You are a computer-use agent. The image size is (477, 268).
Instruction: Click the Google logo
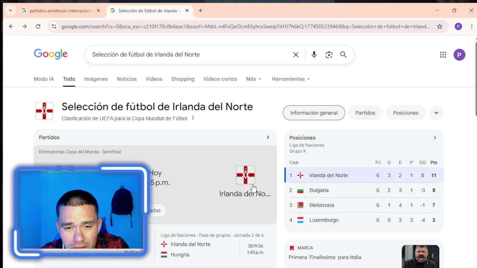point(51,54)
